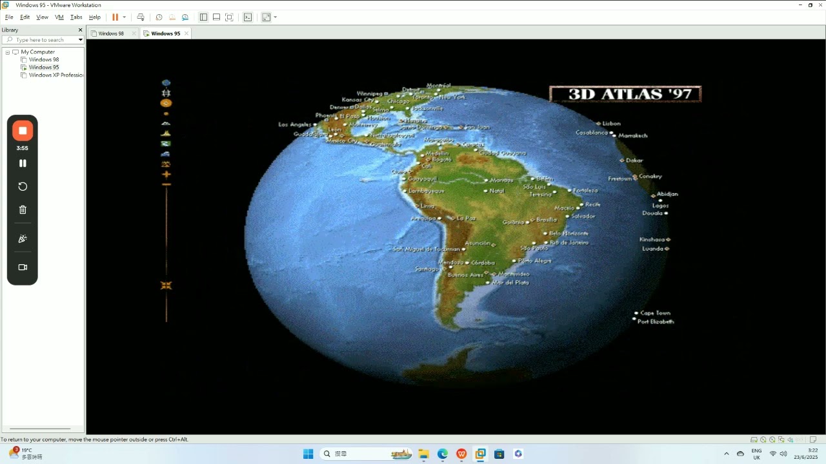Toggle the webcam camera icon in recorder panel
This screenshot has width=826, height=464.
(23, 267)
